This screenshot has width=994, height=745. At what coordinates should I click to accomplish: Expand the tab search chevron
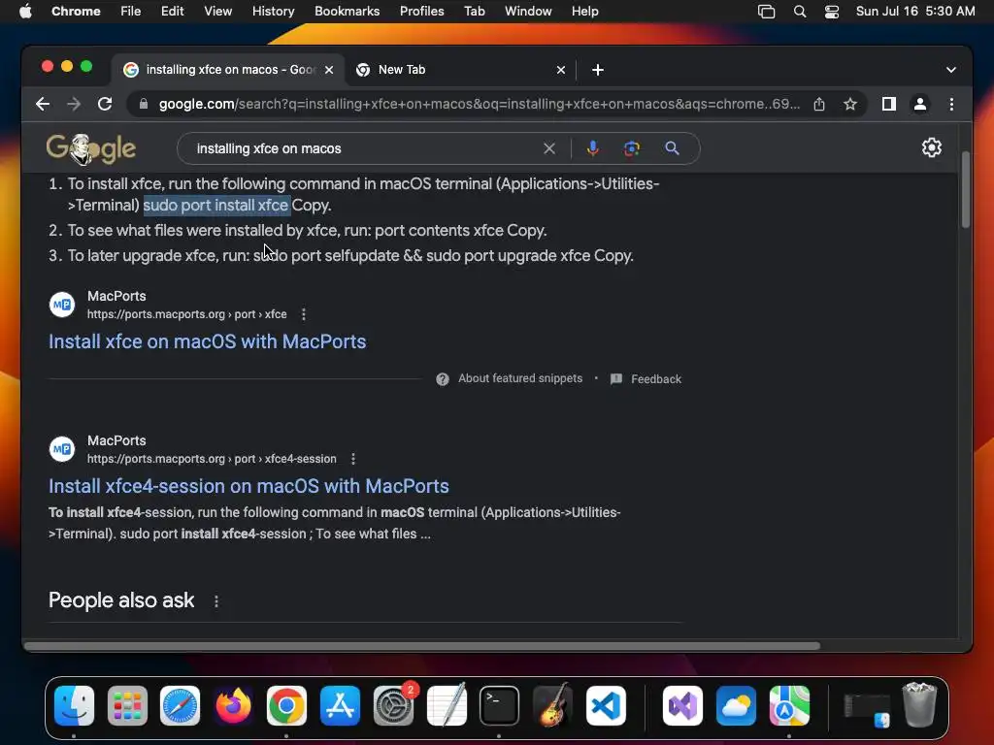pos(951,70)
